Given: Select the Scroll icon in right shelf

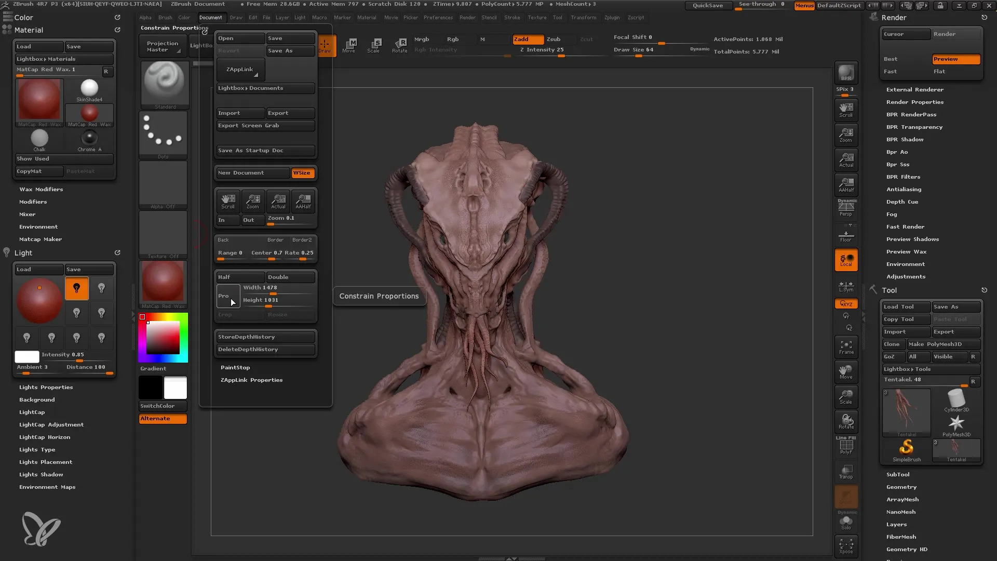Looking at the screenshot, I should point(846,110).
